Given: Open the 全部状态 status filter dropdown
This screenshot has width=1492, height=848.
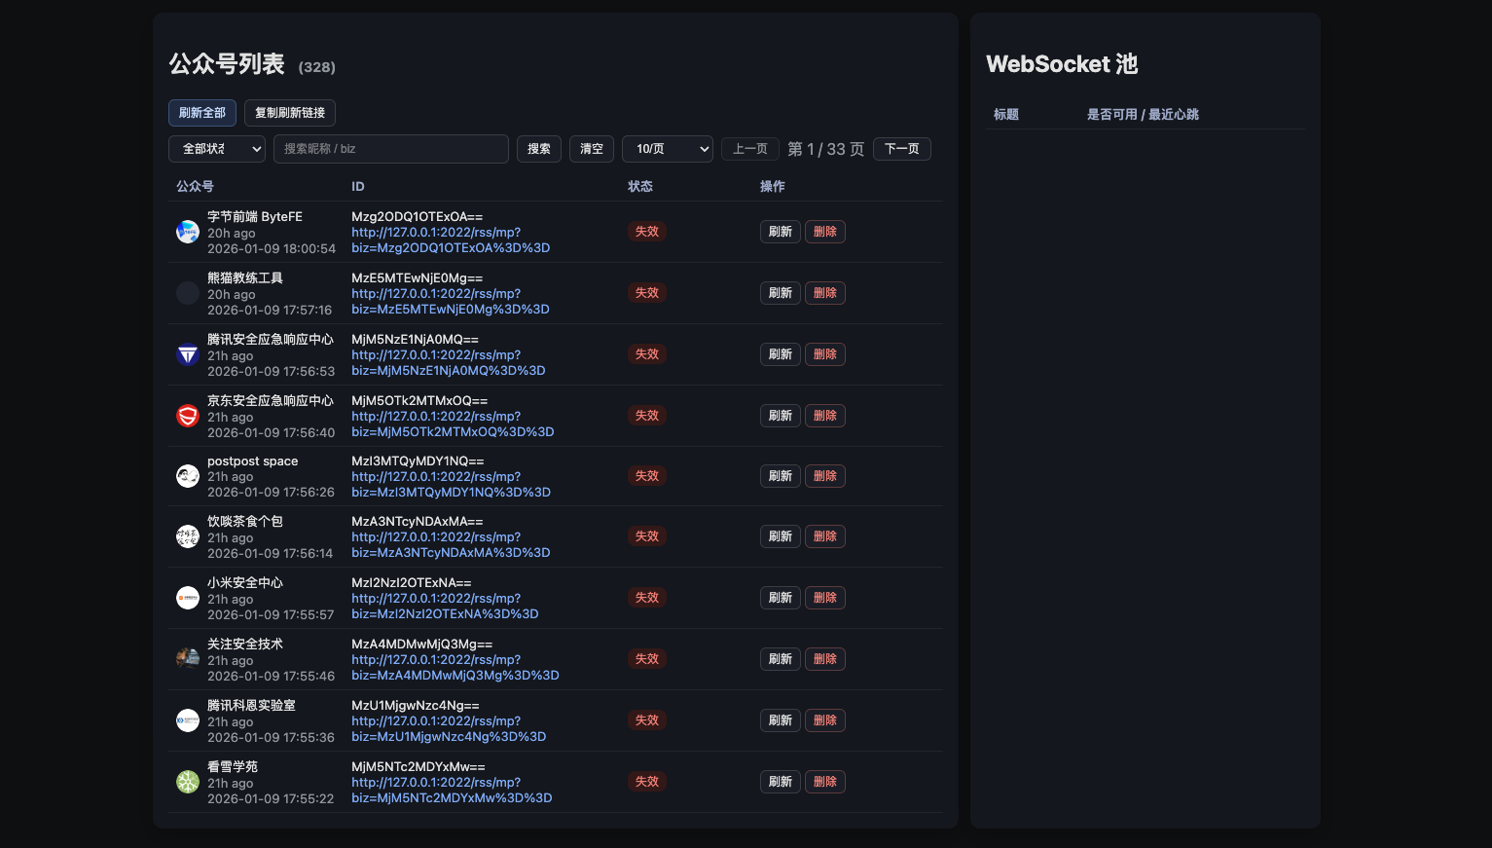Looking at the screenshot, I should click(217, 149).
